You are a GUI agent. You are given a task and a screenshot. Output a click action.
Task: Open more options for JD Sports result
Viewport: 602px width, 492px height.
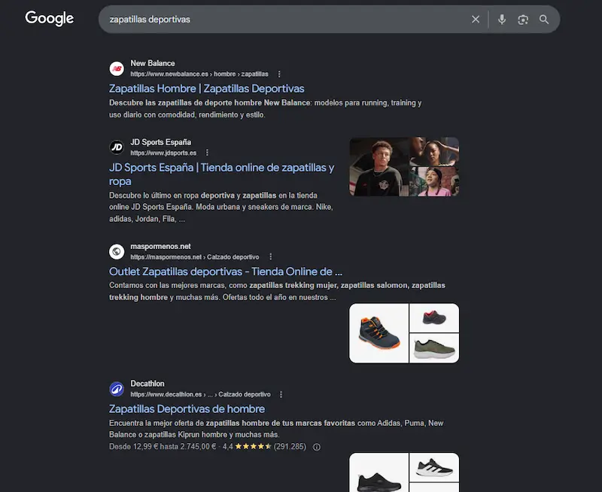click(208, 153)
